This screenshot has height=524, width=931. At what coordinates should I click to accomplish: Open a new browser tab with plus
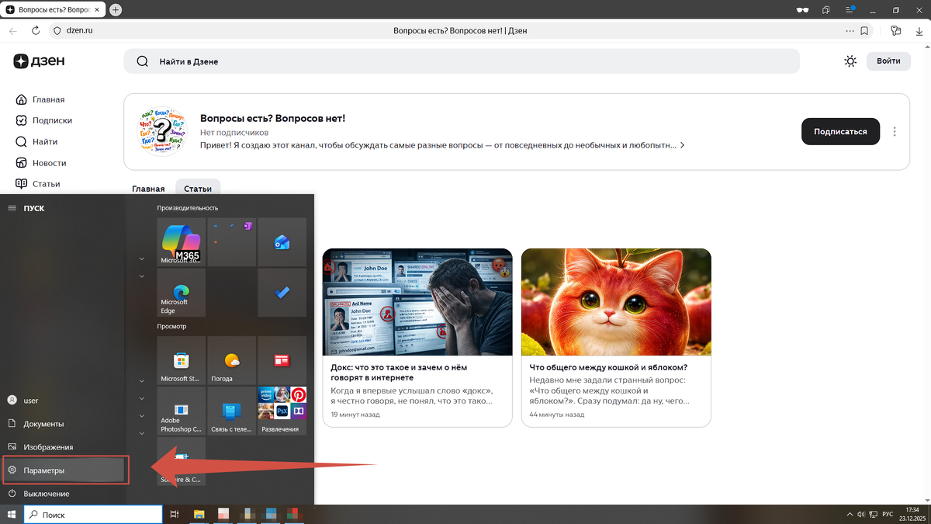pos(116,9)
